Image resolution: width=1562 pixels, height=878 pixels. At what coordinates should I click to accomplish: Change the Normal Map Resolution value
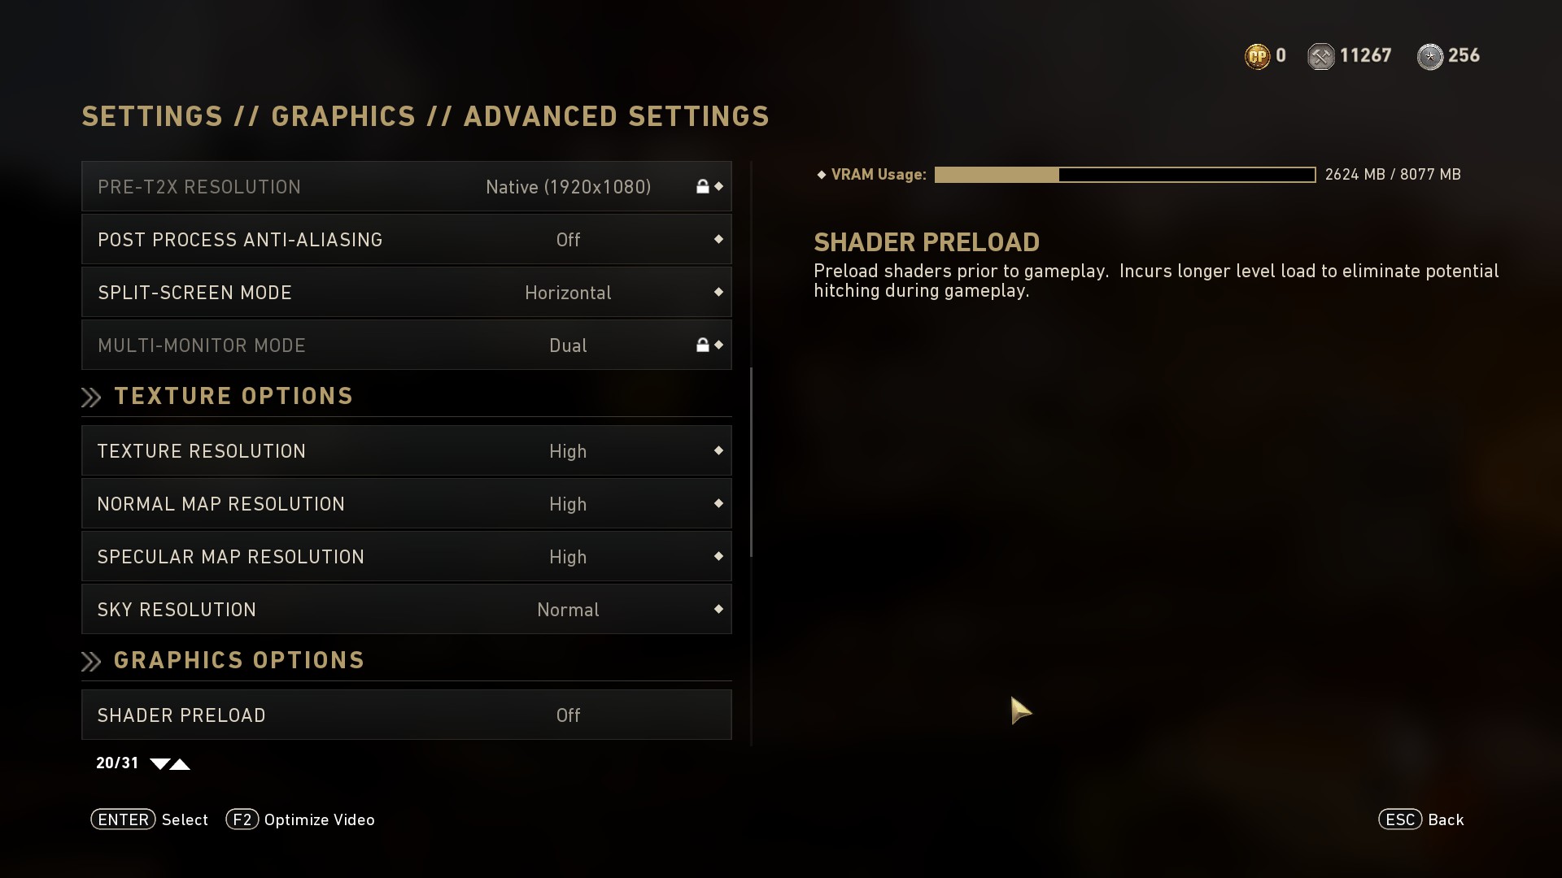coord(568,504)
